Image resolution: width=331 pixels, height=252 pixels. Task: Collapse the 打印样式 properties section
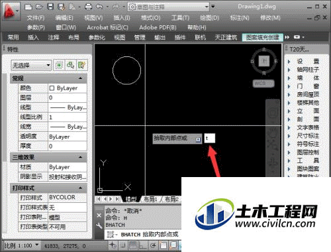pos(81,188)
